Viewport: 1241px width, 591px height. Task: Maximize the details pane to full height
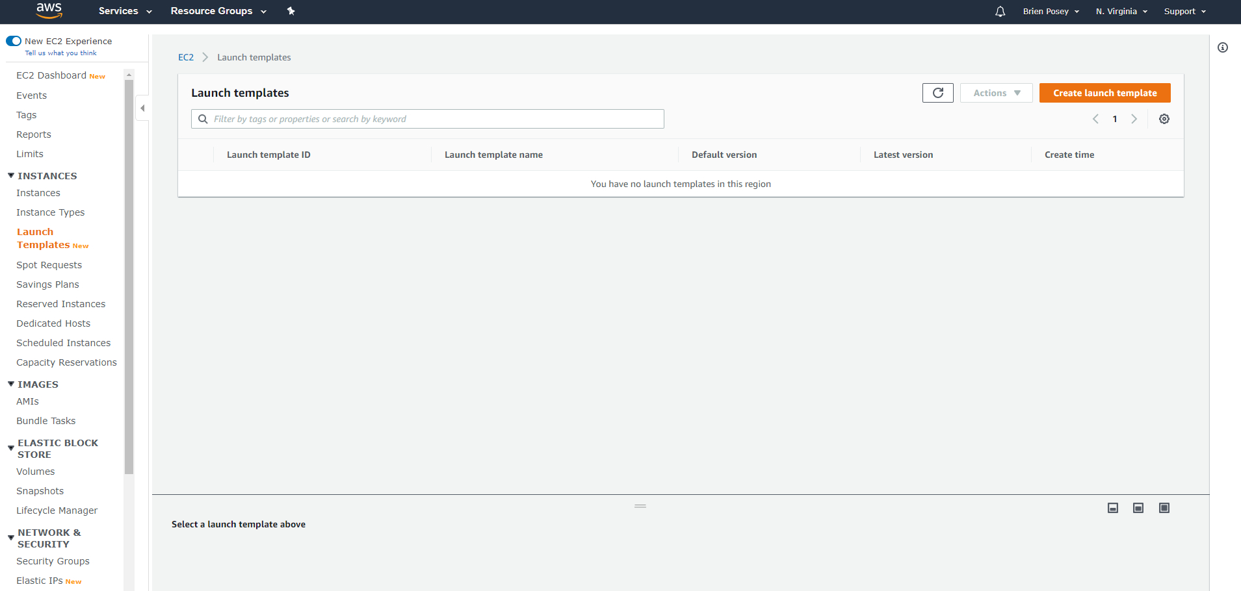click(1164, 508)
